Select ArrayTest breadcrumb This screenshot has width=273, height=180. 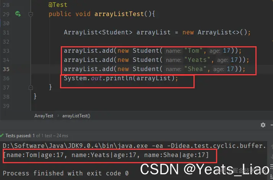[44, 116]
